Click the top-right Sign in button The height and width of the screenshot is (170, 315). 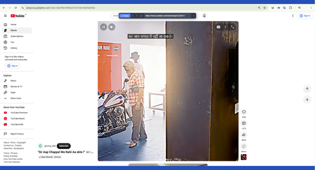[x=305, y=16]
